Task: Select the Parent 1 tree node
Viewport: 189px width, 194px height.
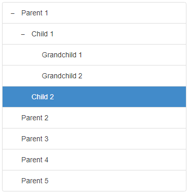Action: click(x=94, y=13)
